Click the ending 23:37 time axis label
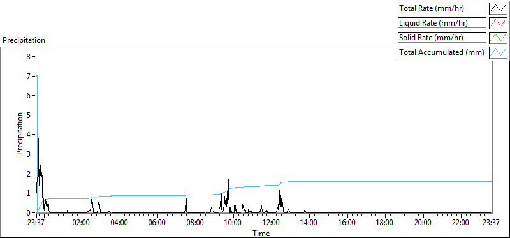 491,223
